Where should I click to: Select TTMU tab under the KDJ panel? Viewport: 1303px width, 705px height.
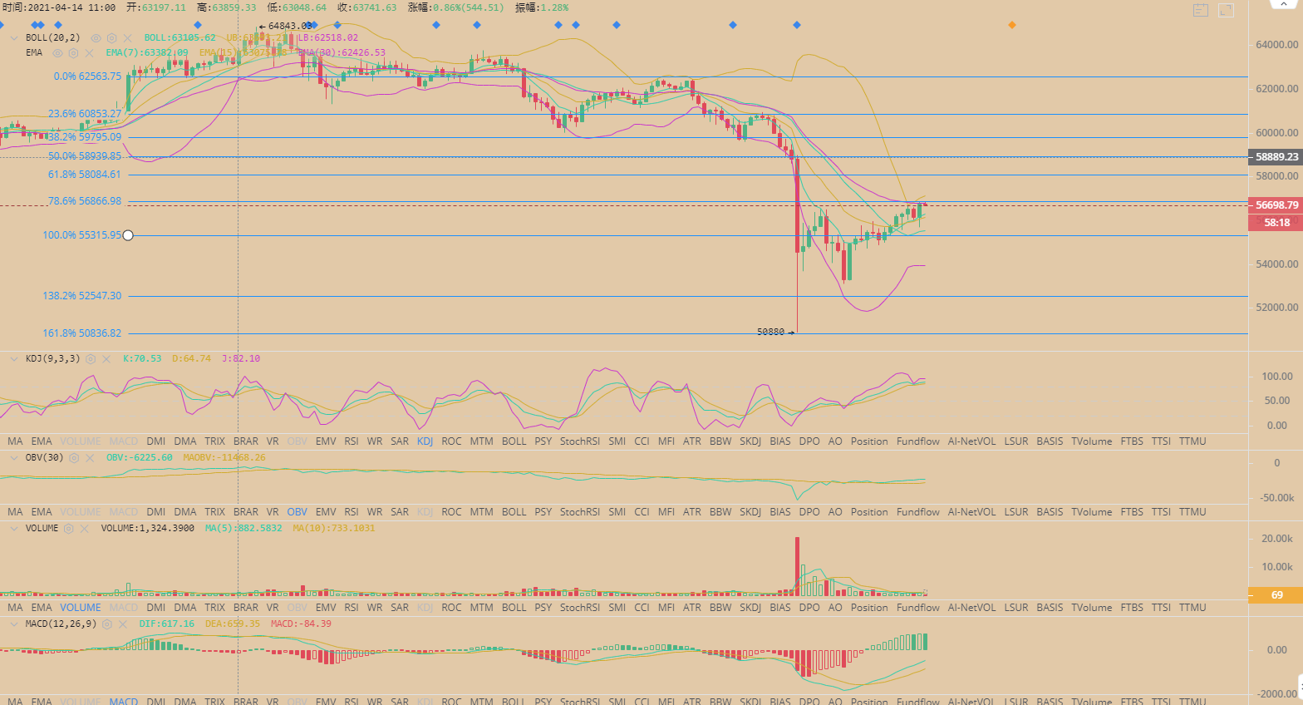coord(1192,441)
